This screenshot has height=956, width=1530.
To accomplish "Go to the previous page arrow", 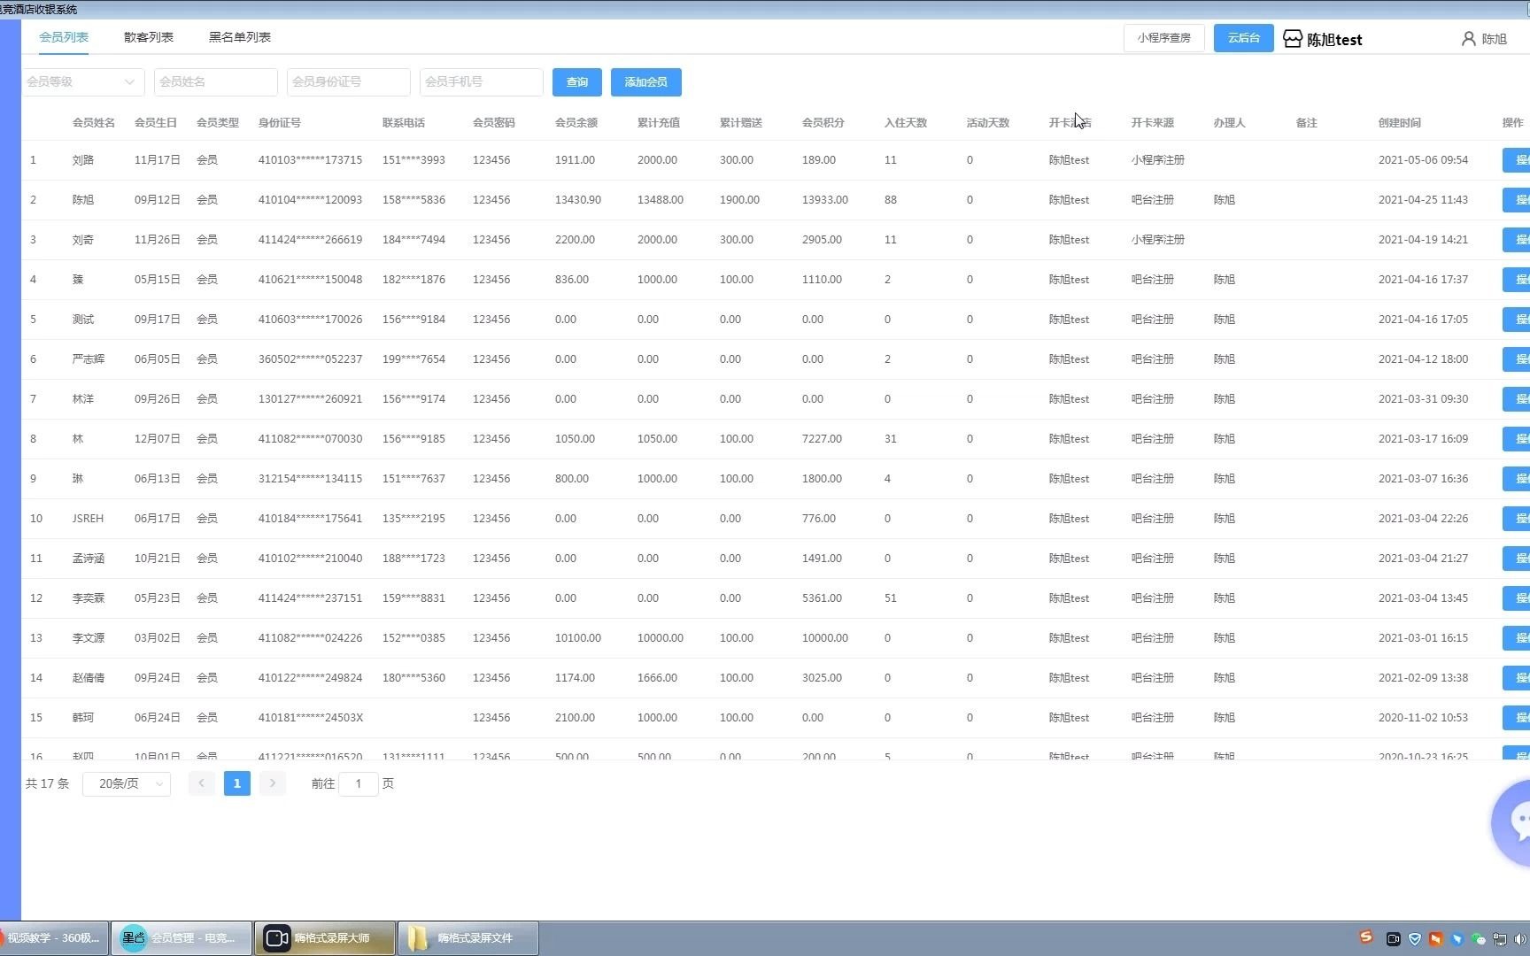I will point(202,783).
